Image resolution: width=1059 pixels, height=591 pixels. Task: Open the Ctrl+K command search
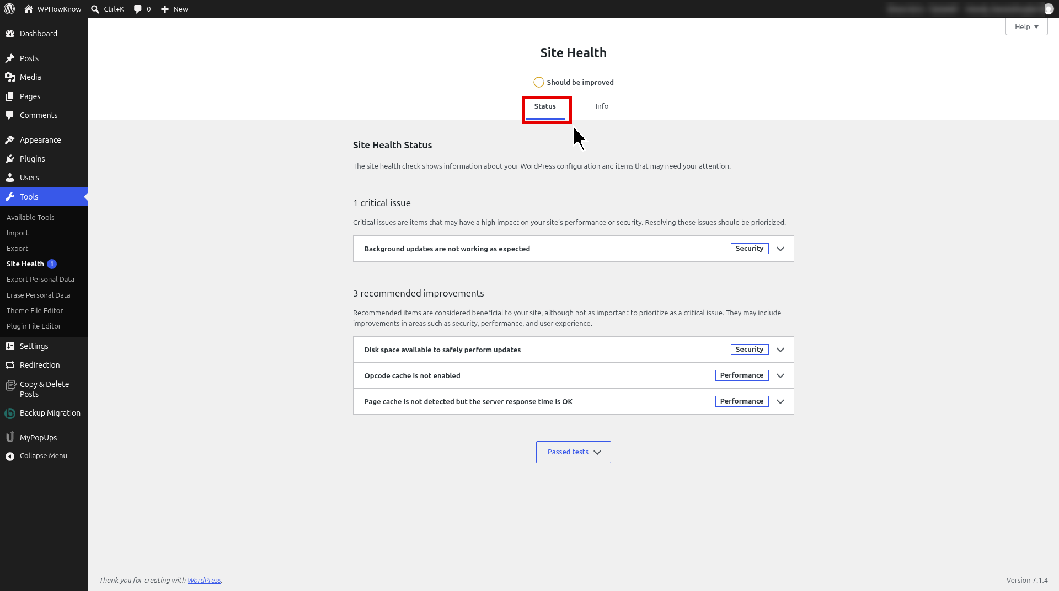108,9
